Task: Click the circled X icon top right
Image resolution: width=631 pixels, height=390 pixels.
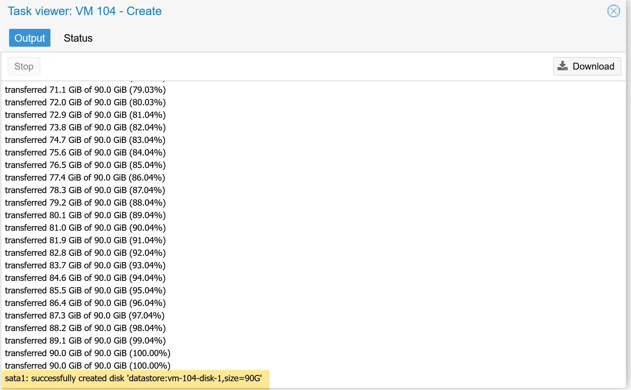Action: point(613,11)
